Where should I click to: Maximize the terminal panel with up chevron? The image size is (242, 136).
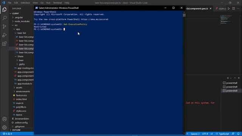coord(235,78)
